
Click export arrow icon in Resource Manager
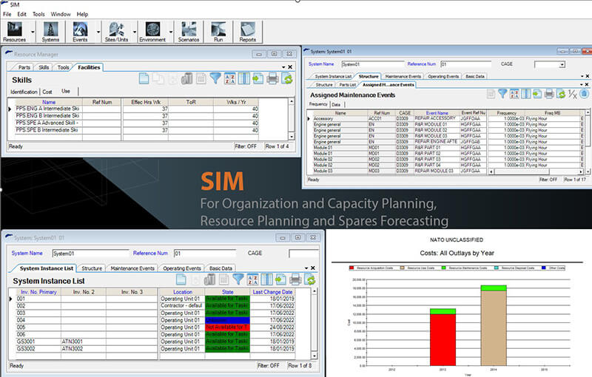[x=258, y=79]
